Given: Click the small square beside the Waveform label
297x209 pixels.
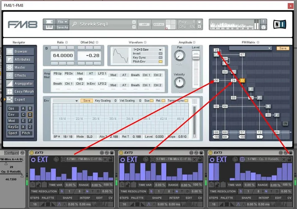Looking at the screenshot, I should [x=145, y=42].
